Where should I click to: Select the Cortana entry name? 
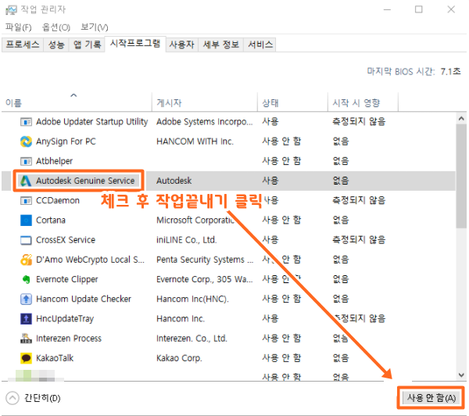51,221
